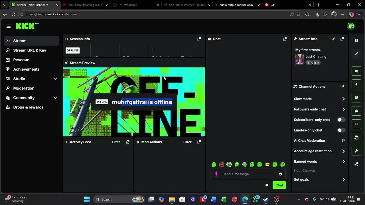Toggle Session Info panel in right rail
This screenshot has height=205, width=365.
356,124
